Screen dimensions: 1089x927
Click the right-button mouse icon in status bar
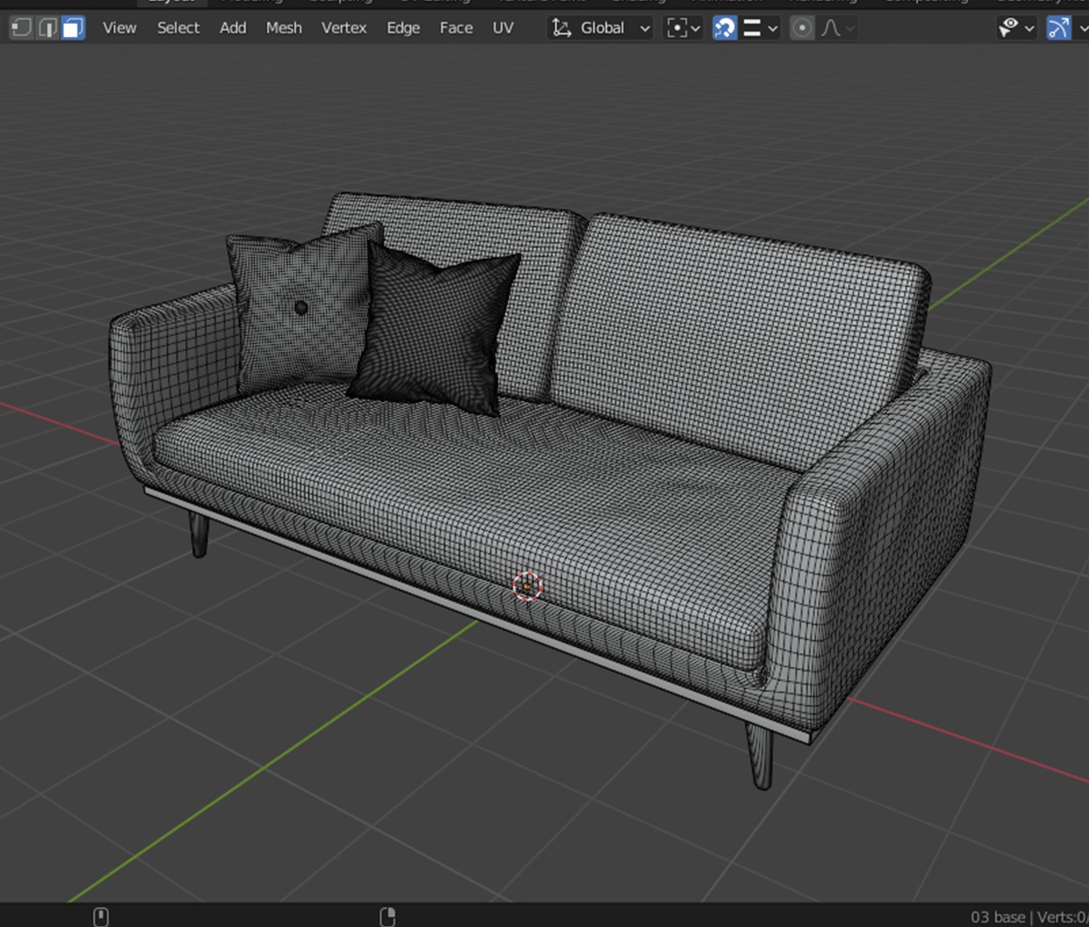coord(387,916)
